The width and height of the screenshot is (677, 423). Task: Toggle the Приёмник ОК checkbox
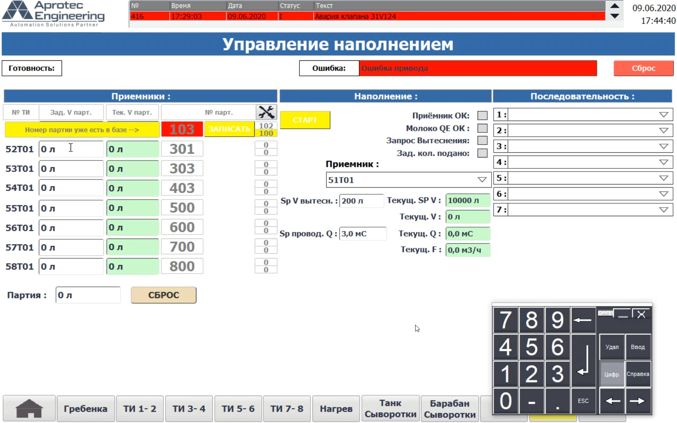point(481,115)
